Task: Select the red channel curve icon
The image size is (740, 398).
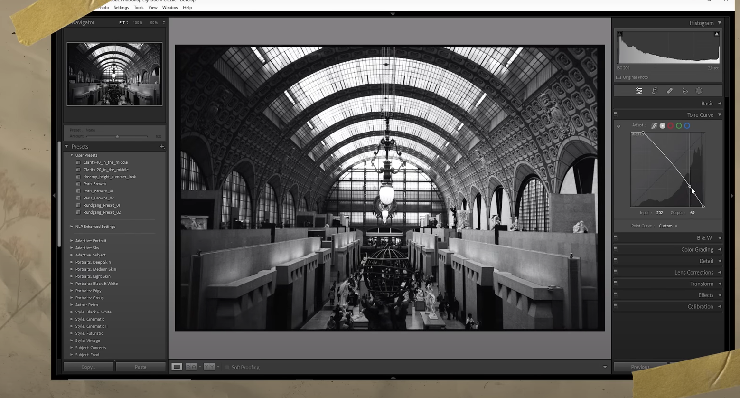Action: point(671,125)
